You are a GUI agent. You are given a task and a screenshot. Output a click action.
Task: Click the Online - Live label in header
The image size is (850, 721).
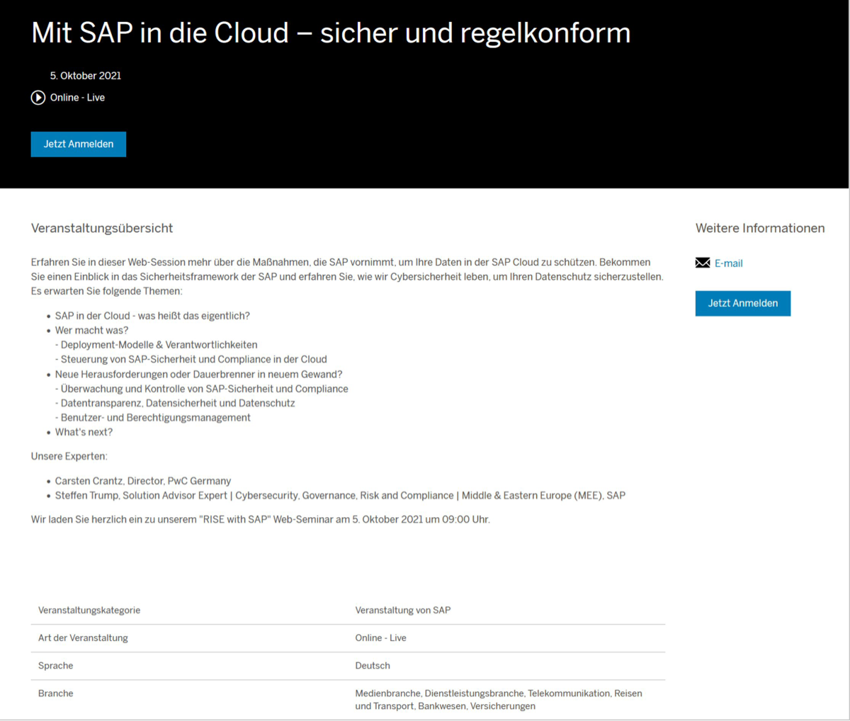(x=77, y=98)
